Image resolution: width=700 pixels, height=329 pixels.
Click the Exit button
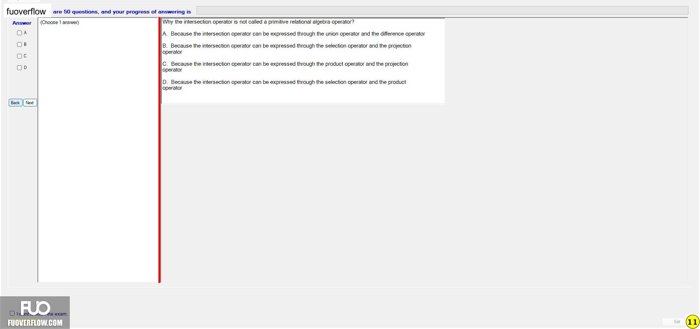pos(677,322)
